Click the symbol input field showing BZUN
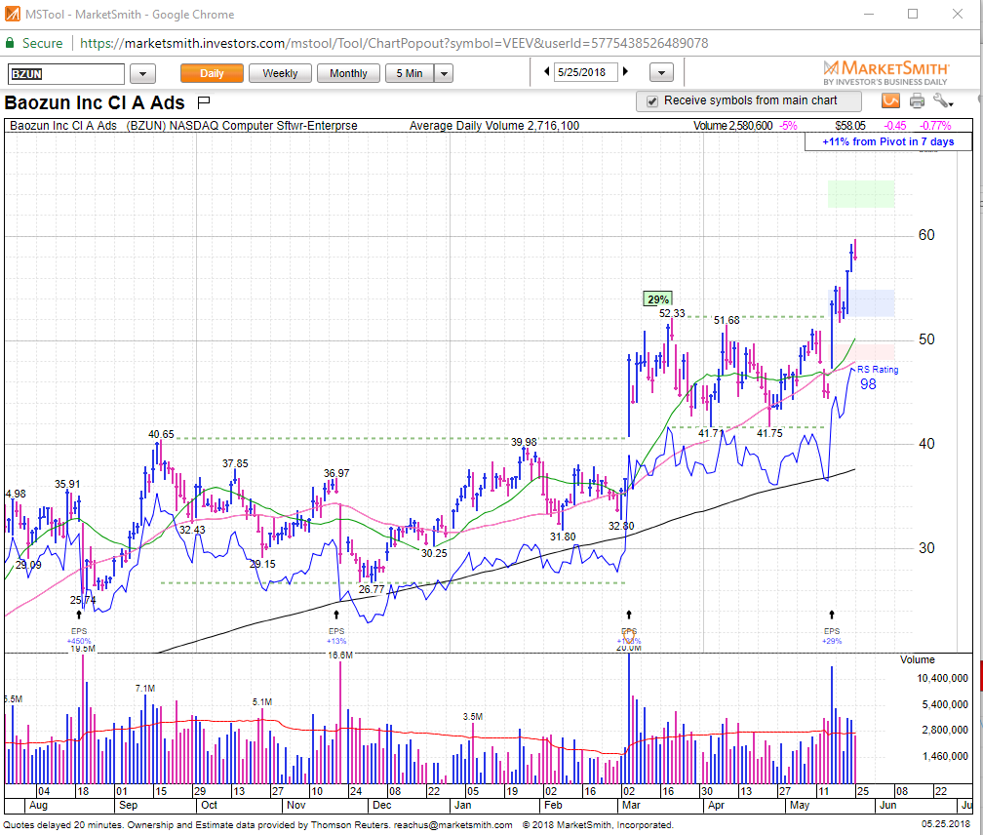This screenshot has height=835, width=983. click(66, 74)
